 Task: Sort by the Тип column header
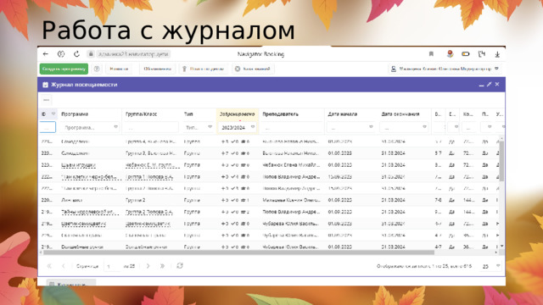pyautogui.click(x=188, y=114)
